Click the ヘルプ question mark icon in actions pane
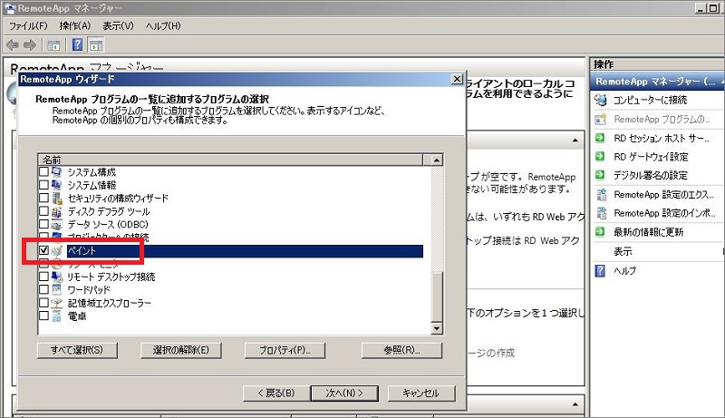The image size is (725, 418). coord(601,270)
